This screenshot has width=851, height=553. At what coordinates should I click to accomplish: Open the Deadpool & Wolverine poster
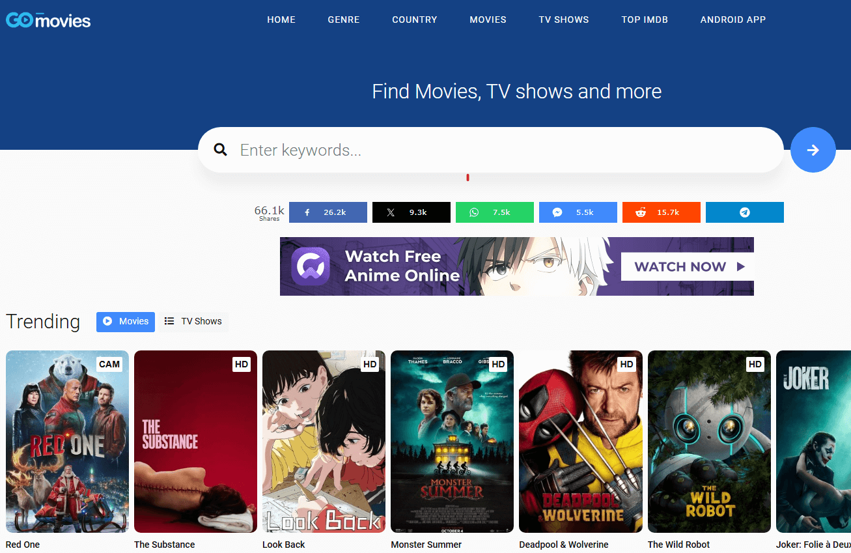pyautogui.click(x=580, y=442)
